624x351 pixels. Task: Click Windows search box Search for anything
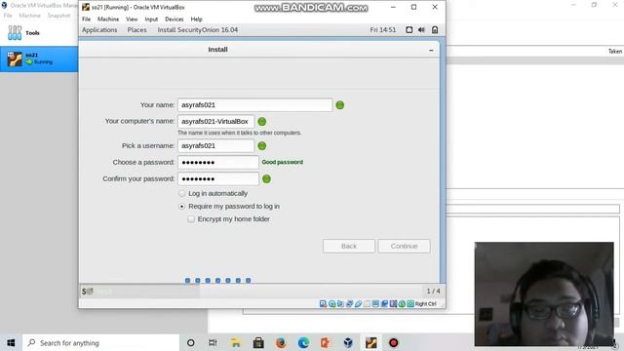[100, 342]
